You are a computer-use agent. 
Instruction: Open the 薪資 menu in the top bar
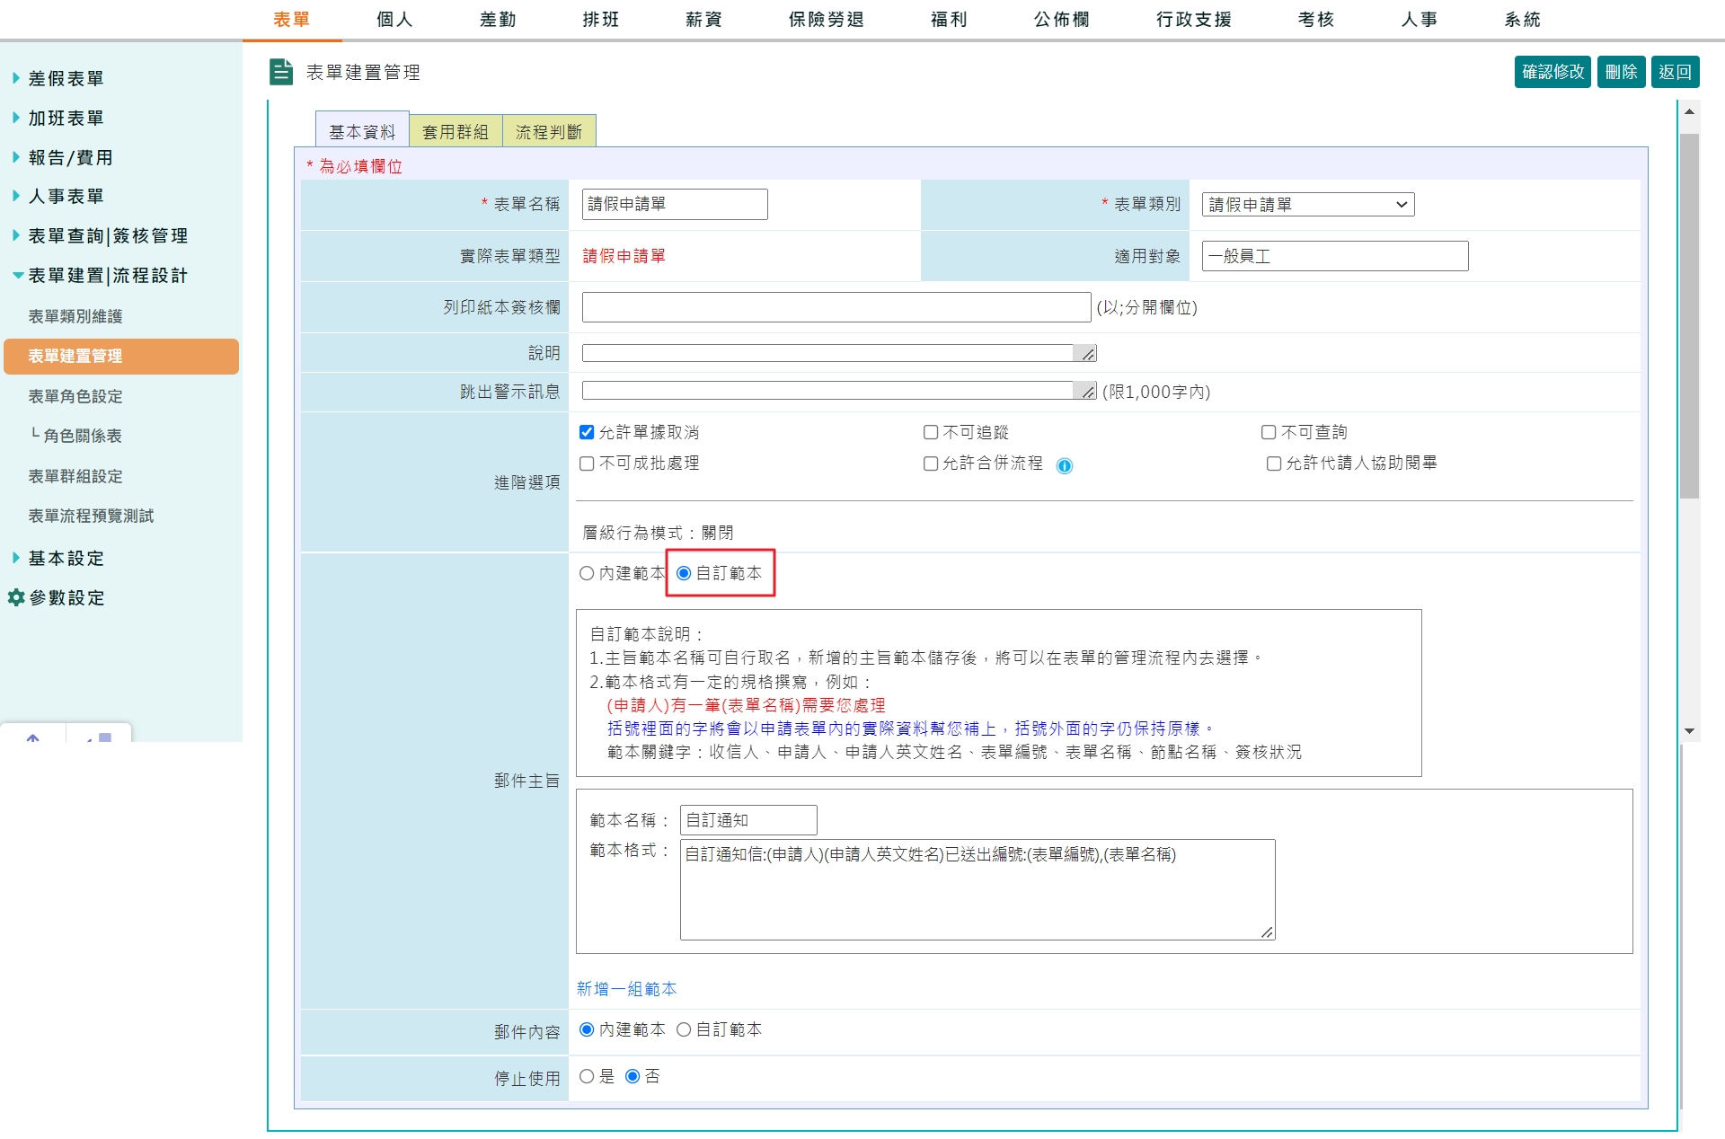(x=703, y=19)
